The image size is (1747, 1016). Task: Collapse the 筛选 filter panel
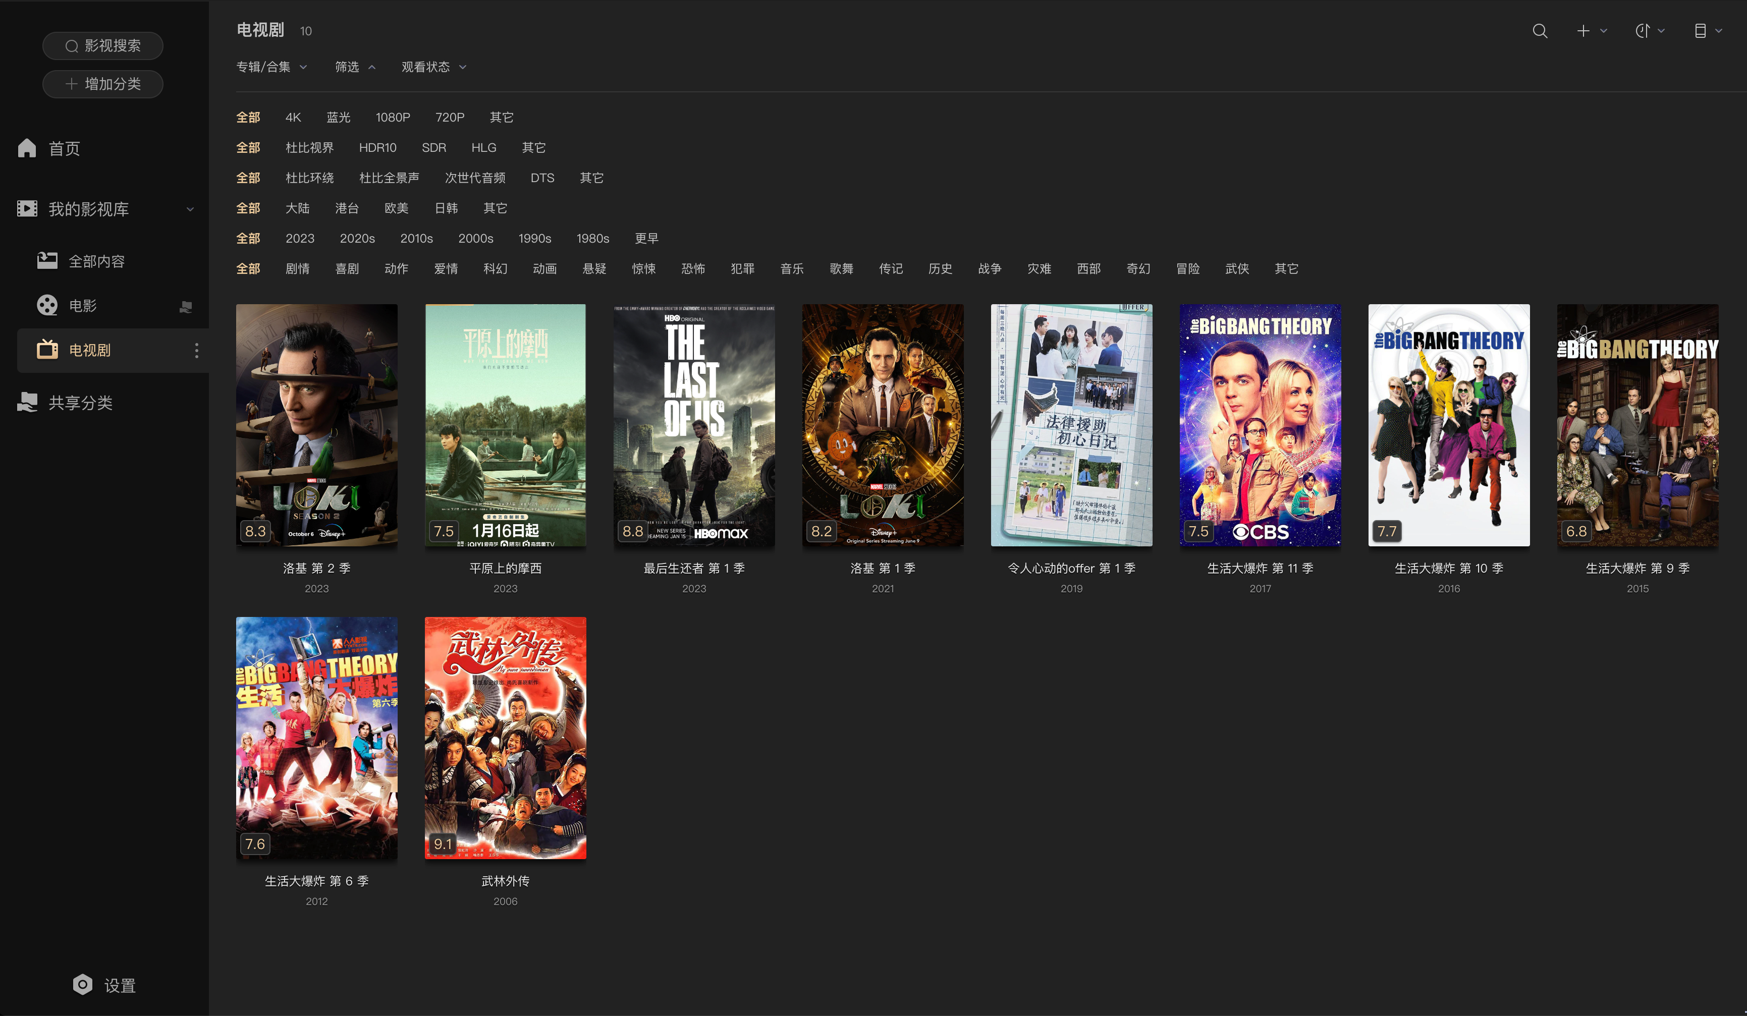coord(354,67)
